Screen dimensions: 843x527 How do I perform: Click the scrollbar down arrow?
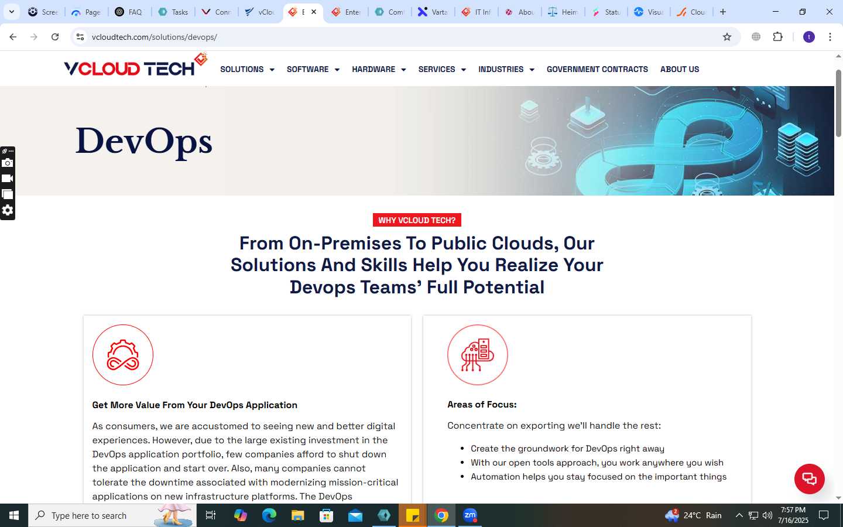(838, 498)
